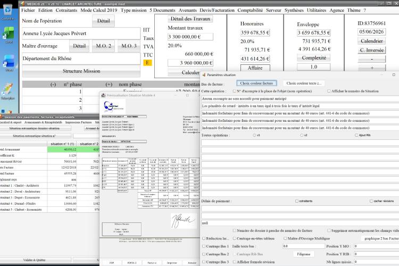
Task: Enable Numéro de dossier à gauche checkbox
Action: (235, 230)
